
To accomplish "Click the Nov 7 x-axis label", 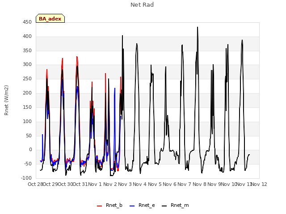I will point(184,184).
